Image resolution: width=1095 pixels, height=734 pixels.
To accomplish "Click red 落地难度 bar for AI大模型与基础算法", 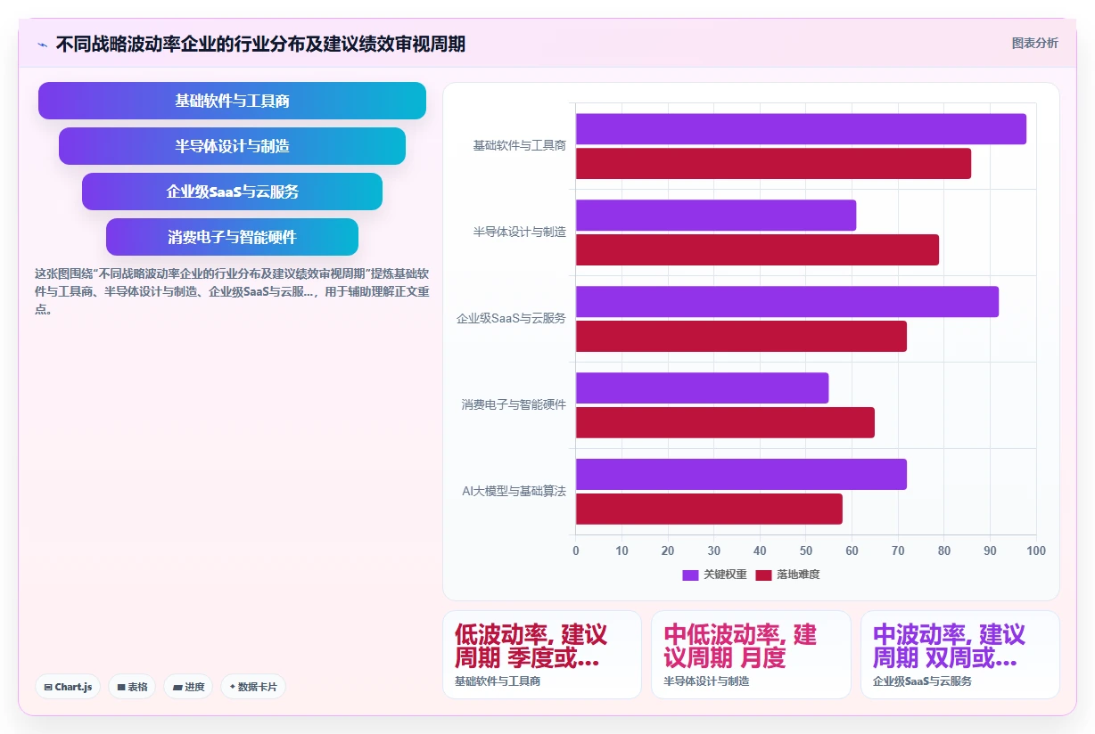I will [709, 510].
